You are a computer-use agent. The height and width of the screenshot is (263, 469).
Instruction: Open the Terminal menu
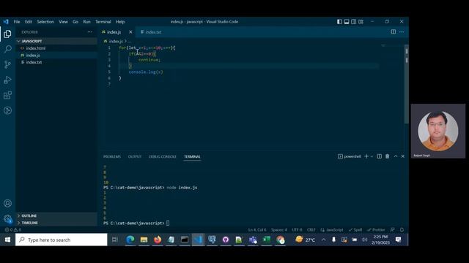point(103,21)
